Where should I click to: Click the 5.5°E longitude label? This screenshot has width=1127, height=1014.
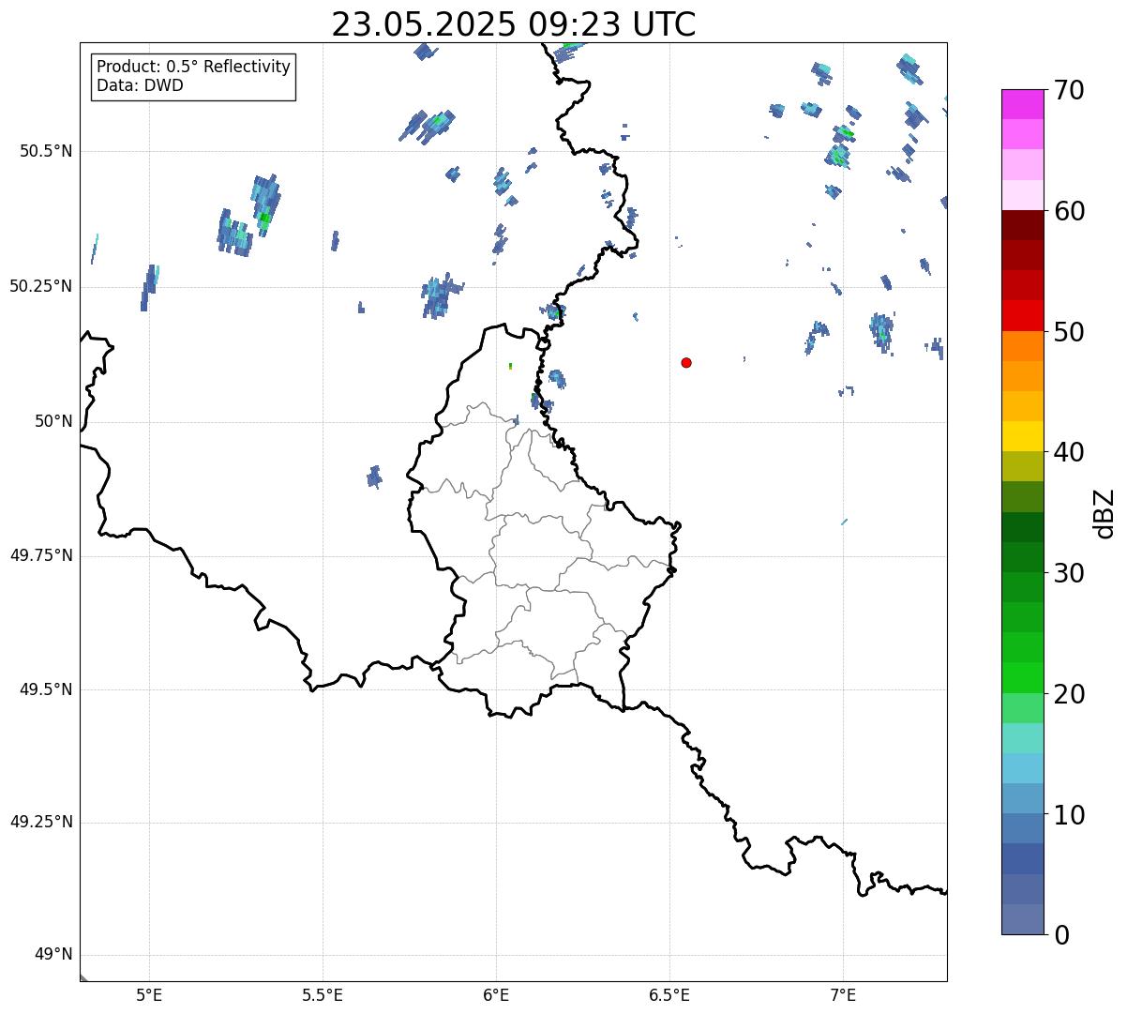coord(323,994)
